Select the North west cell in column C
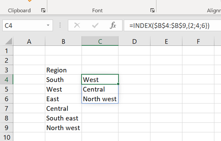The height and width of the screenshot is (141, 221). [100, 99]
